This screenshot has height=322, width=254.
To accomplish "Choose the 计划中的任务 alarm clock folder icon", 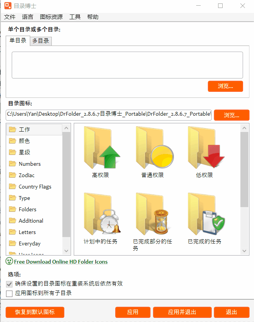I will 102,214.
